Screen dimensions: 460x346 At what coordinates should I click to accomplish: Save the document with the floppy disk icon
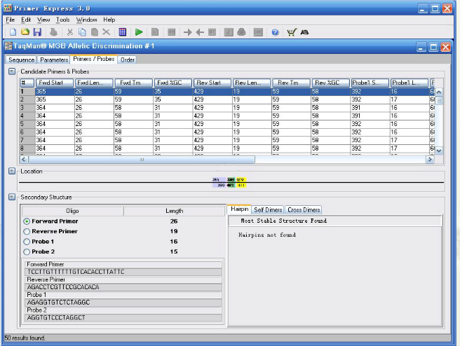(37, 32)
